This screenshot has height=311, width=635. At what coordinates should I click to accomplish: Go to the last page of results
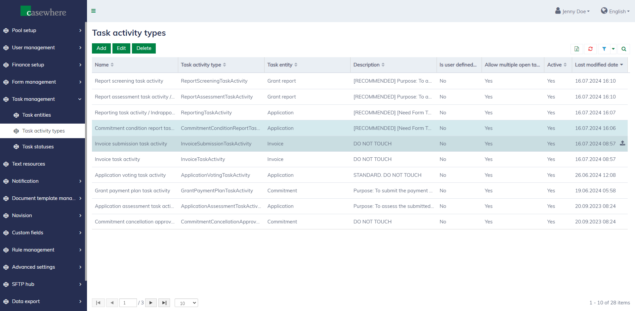(164, 303)
